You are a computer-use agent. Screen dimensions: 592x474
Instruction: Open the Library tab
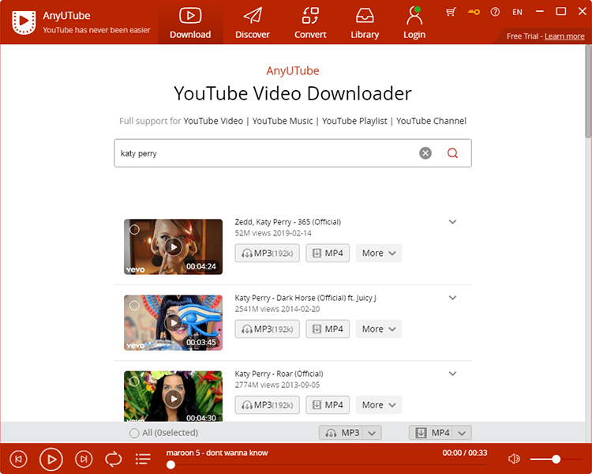point(365,23)
